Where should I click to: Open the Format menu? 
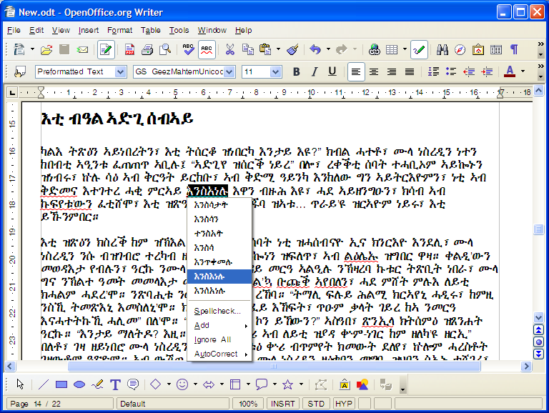tap(119, 30)
